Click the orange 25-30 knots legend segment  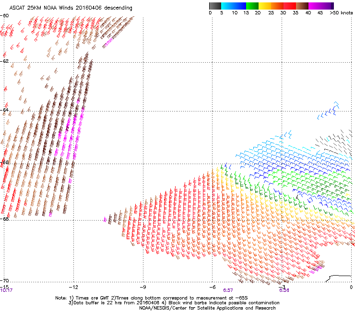point(277,6)
